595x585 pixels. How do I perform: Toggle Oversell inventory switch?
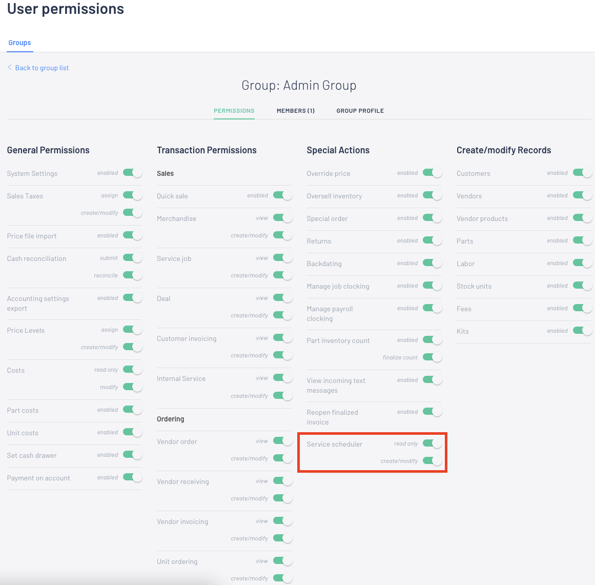pyautogui.click(x=432, y=195)
